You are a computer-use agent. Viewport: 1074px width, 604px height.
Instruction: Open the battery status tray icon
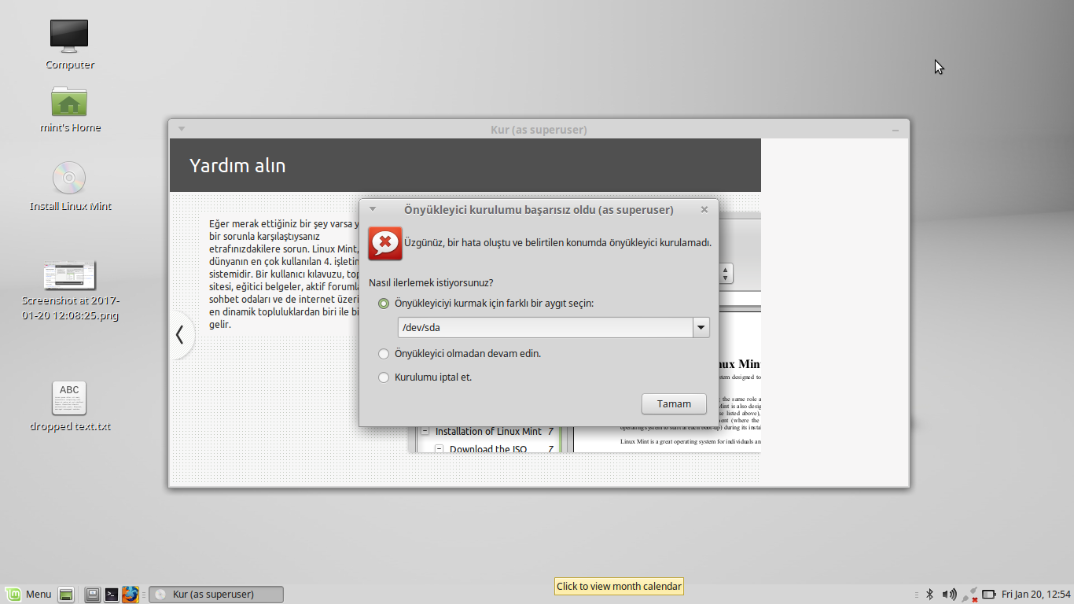pos(989,595)
